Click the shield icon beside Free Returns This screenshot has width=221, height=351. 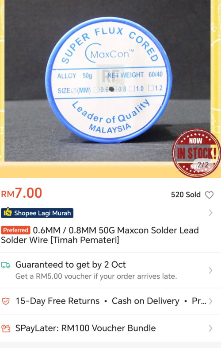click(6, 301)
